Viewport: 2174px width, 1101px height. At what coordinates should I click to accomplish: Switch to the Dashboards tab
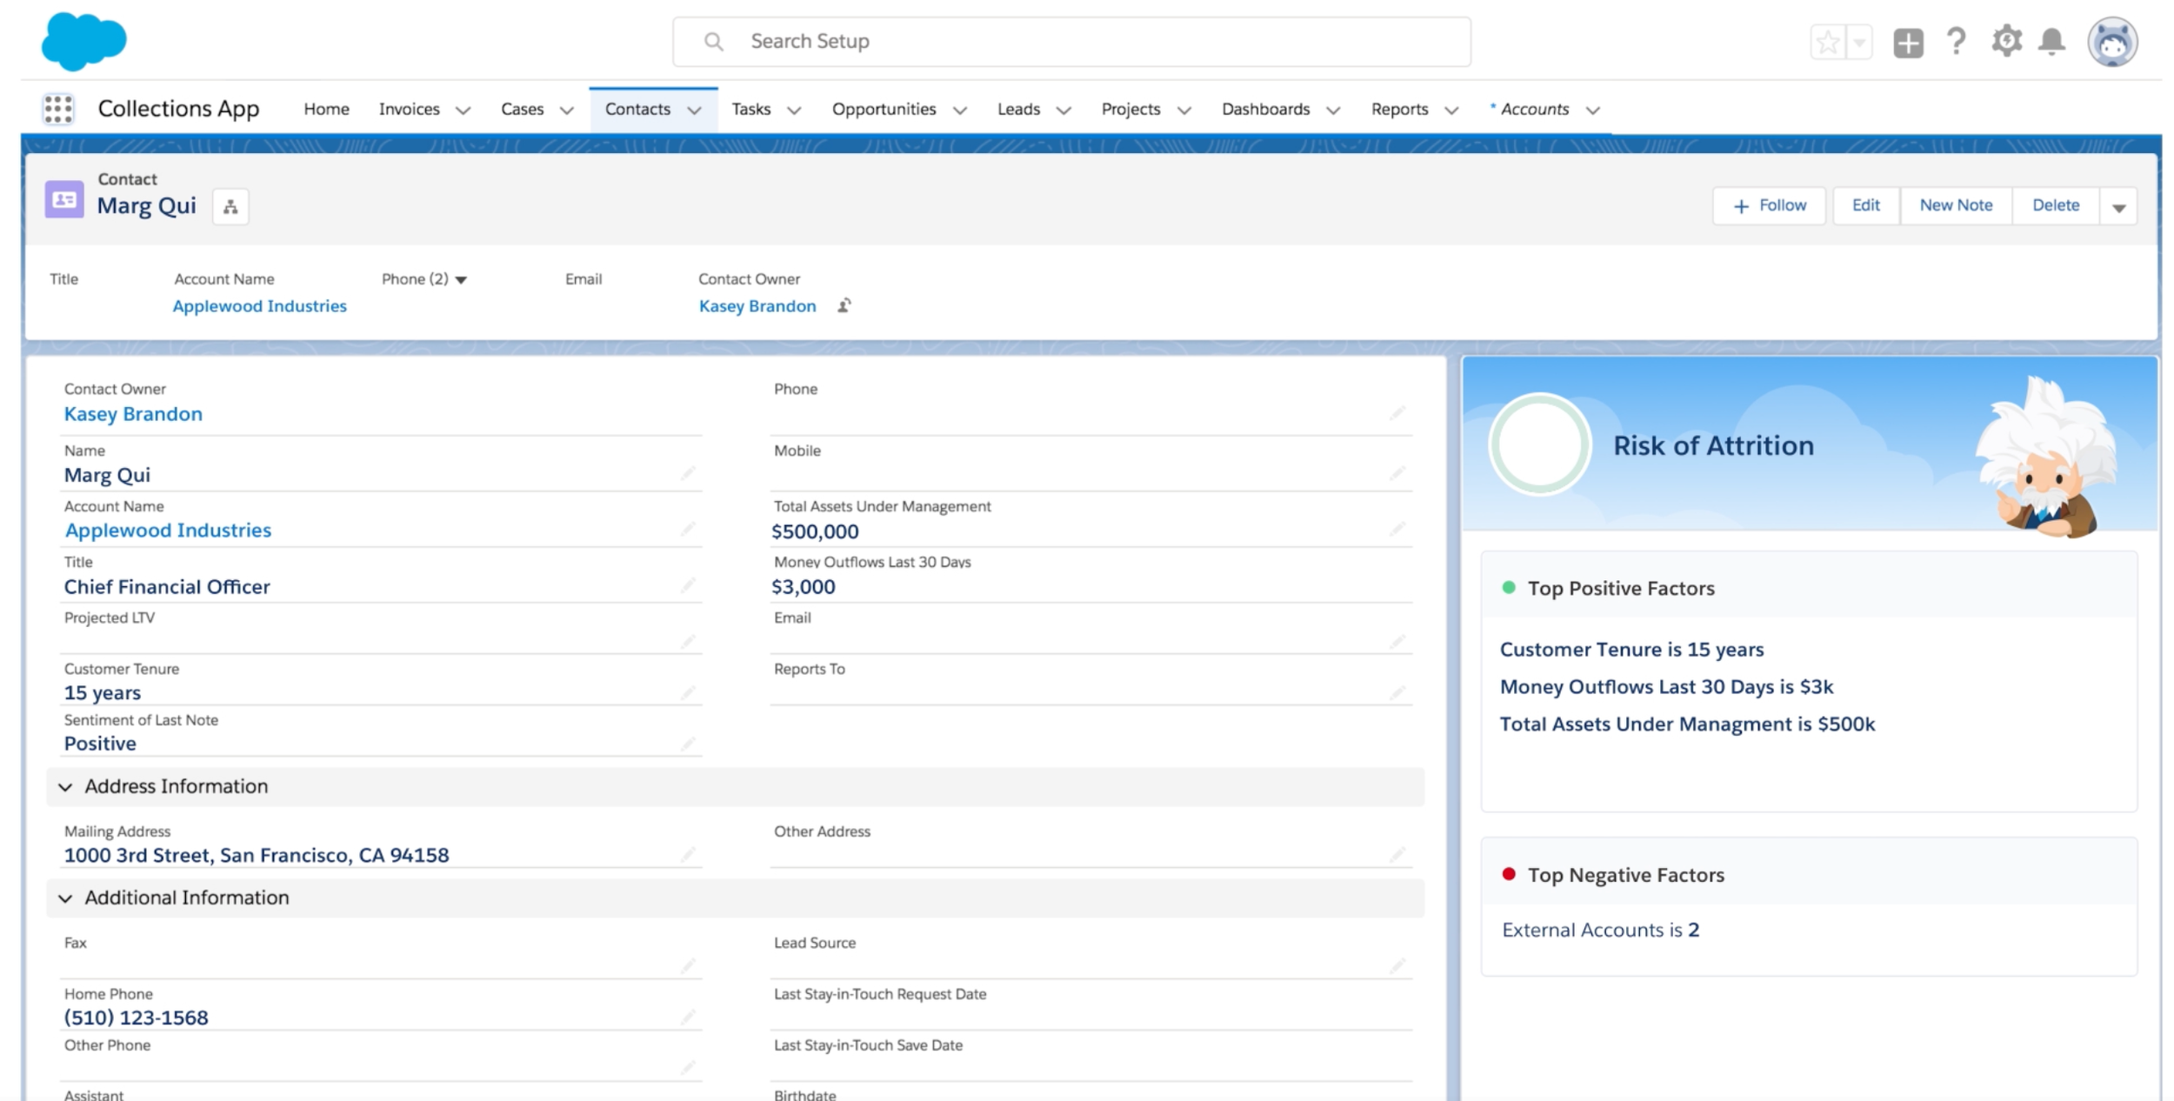click(x=1265, y=110)
